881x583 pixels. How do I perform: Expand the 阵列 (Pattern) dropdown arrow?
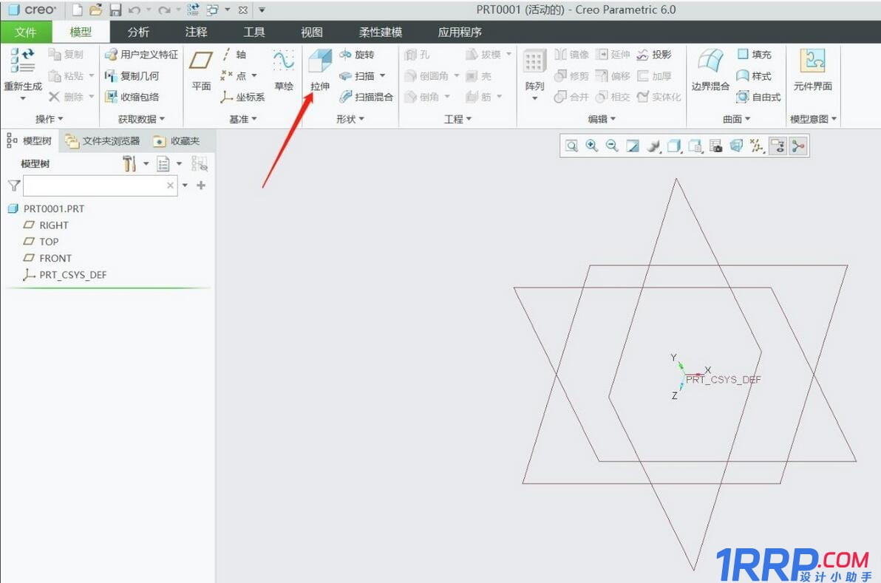pyautogui.click(x=534, y=98)
